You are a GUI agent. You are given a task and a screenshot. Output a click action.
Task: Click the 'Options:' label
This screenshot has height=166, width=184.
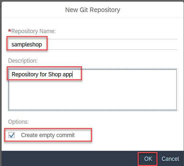point(18,121)
